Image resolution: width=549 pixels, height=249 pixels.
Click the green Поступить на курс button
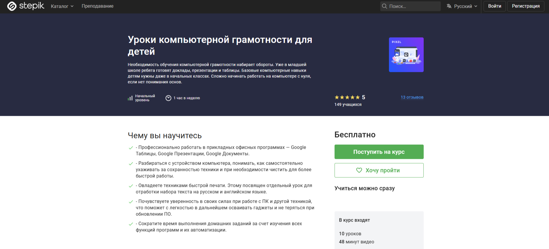tap(379, 152)
